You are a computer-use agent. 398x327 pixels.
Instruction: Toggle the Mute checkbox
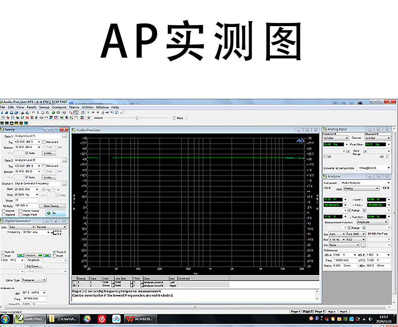click(x=174, y=118)
